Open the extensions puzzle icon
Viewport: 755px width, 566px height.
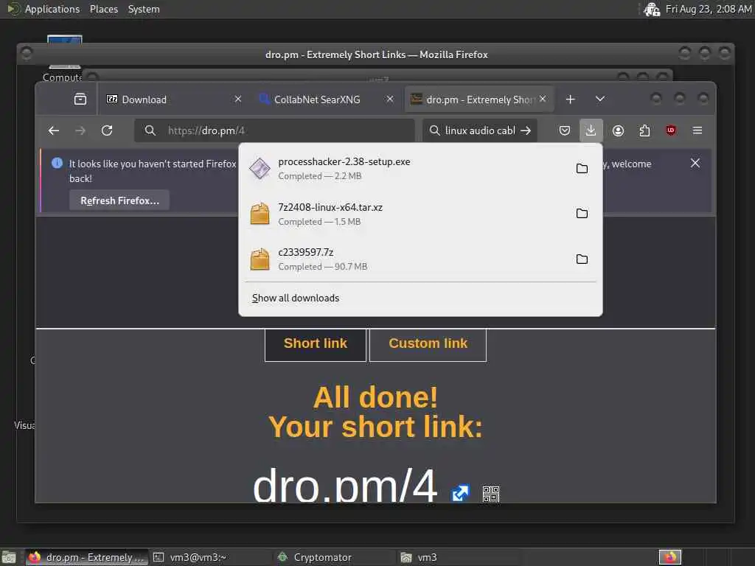click(644, 130)
